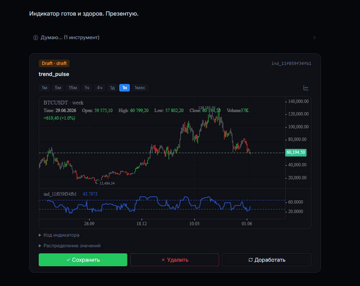Click the 18.12 date on the time axis

(142, 223)
